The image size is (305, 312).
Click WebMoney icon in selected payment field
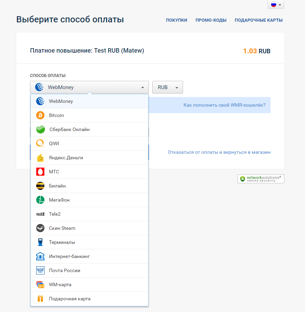click(39, 87)
